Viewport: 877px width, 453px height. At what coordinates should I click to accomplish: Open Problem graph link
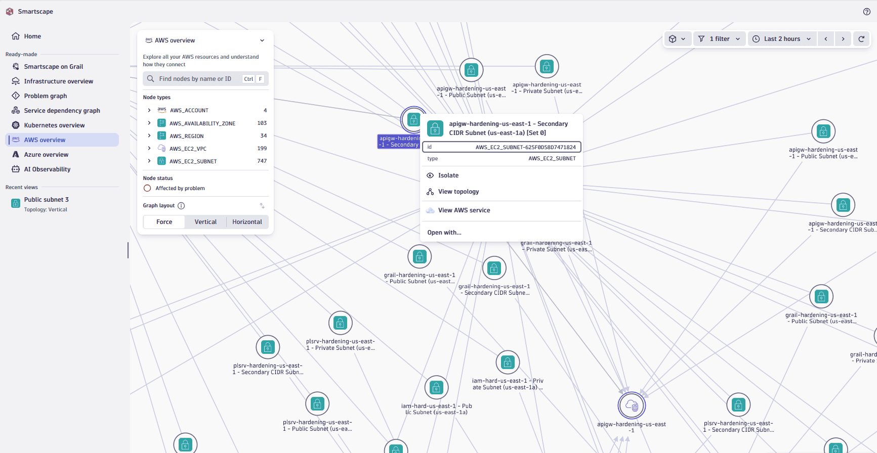click(62, 96)
